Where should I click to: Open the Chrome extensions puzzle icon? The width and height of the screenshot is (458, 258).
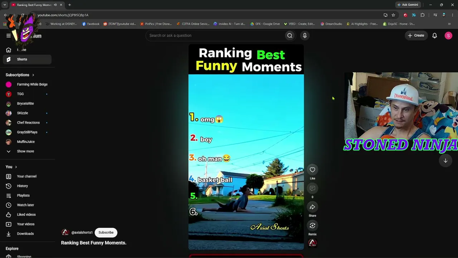[423, 15]
